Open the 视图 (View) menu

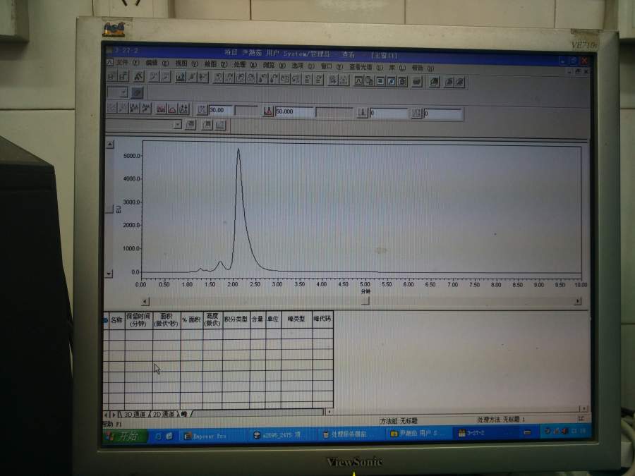(x=186, y=63)
